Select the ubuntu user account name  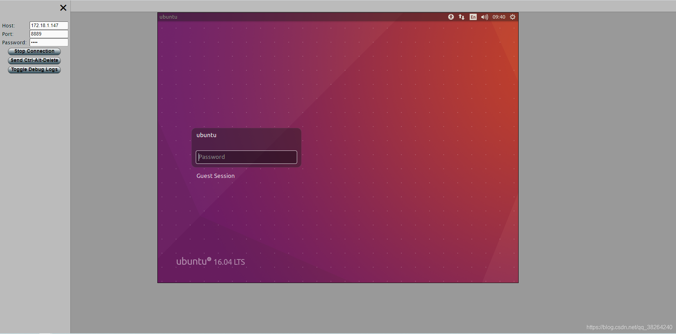(x=206, y=135)
